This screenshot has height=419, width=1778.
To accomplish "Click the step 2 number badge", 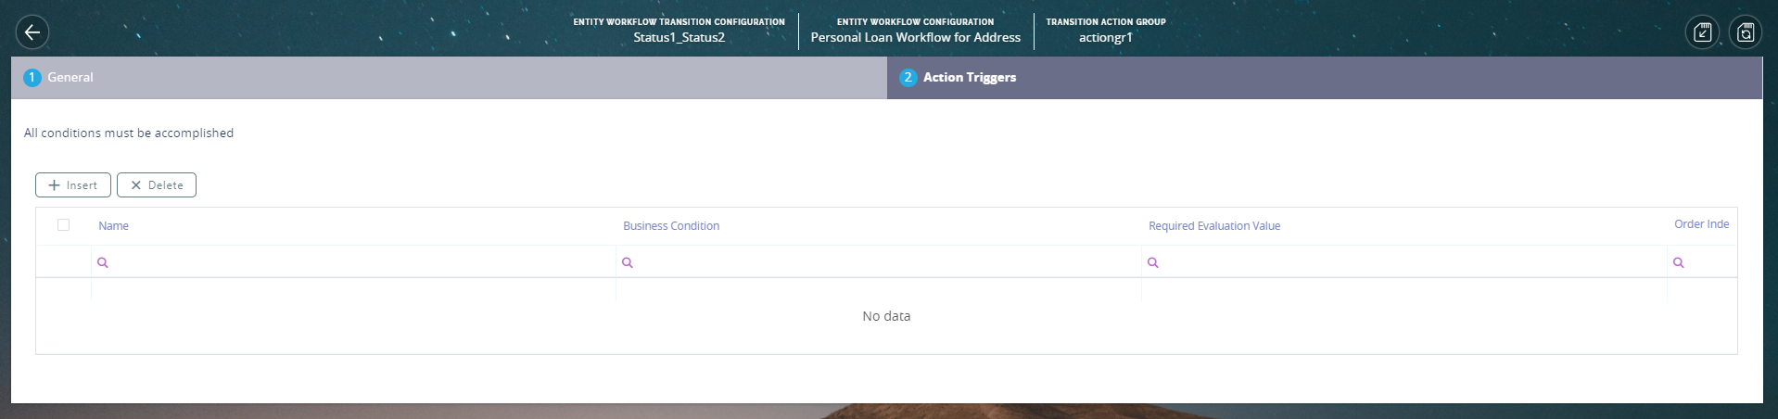I will (x=908, y=78).
